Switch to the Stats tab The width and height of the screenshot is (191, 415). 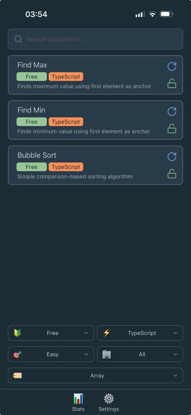click(x=78, y=402)
